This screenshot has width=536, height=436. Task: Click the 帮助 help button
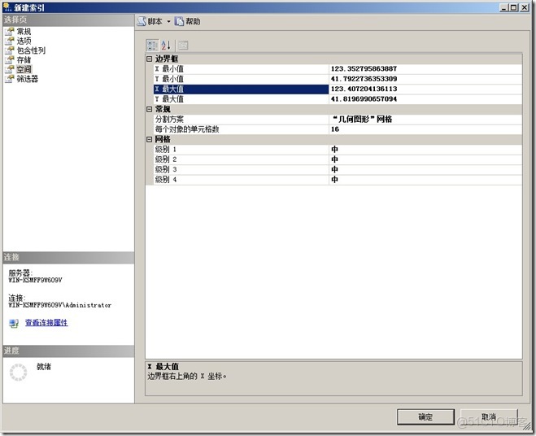coord(187,21)
